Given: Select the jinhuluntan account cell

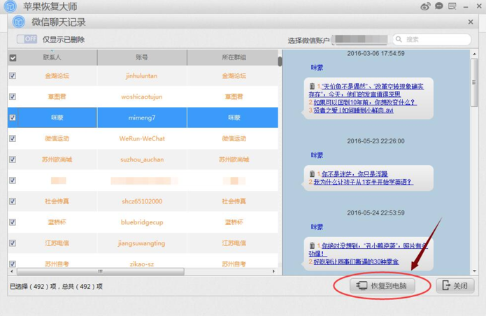Looking at the screenshot, I should pos(142,76).
